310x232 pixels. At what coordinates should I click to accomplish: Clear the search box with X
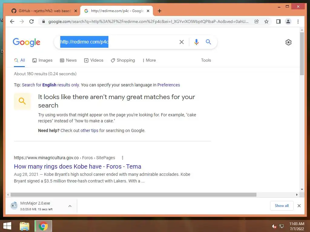coord(182,42)
